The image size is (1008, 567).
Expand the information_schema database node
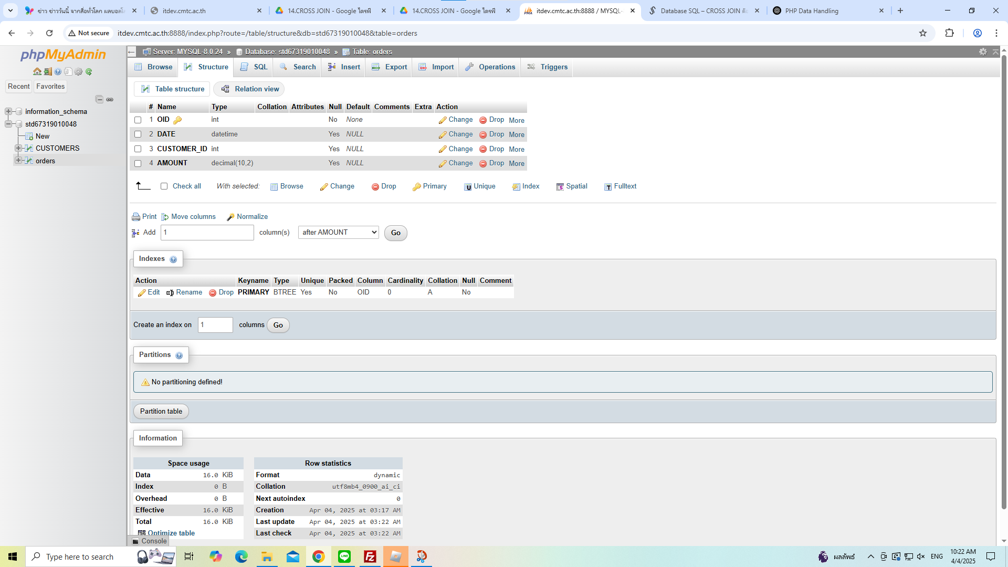click(x=8, y=111)
